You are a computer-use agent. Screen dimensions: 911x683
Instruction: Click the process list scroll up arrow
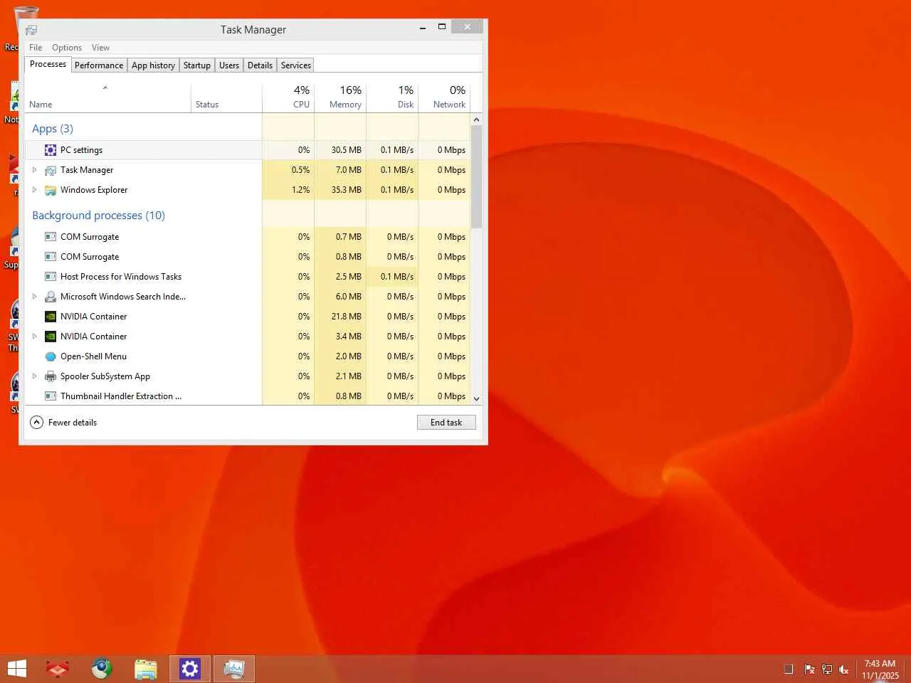477,120
